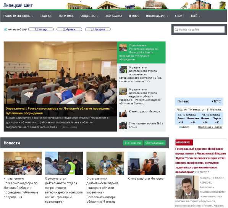Image resolution: width=228 pixels, height=208 pixels.
Task: Select the quarantine supervision sidebar thumbnail
Action: pos(123,91)
